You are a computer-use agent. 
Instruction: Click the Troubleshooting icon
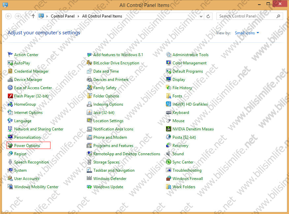point(169,170)
